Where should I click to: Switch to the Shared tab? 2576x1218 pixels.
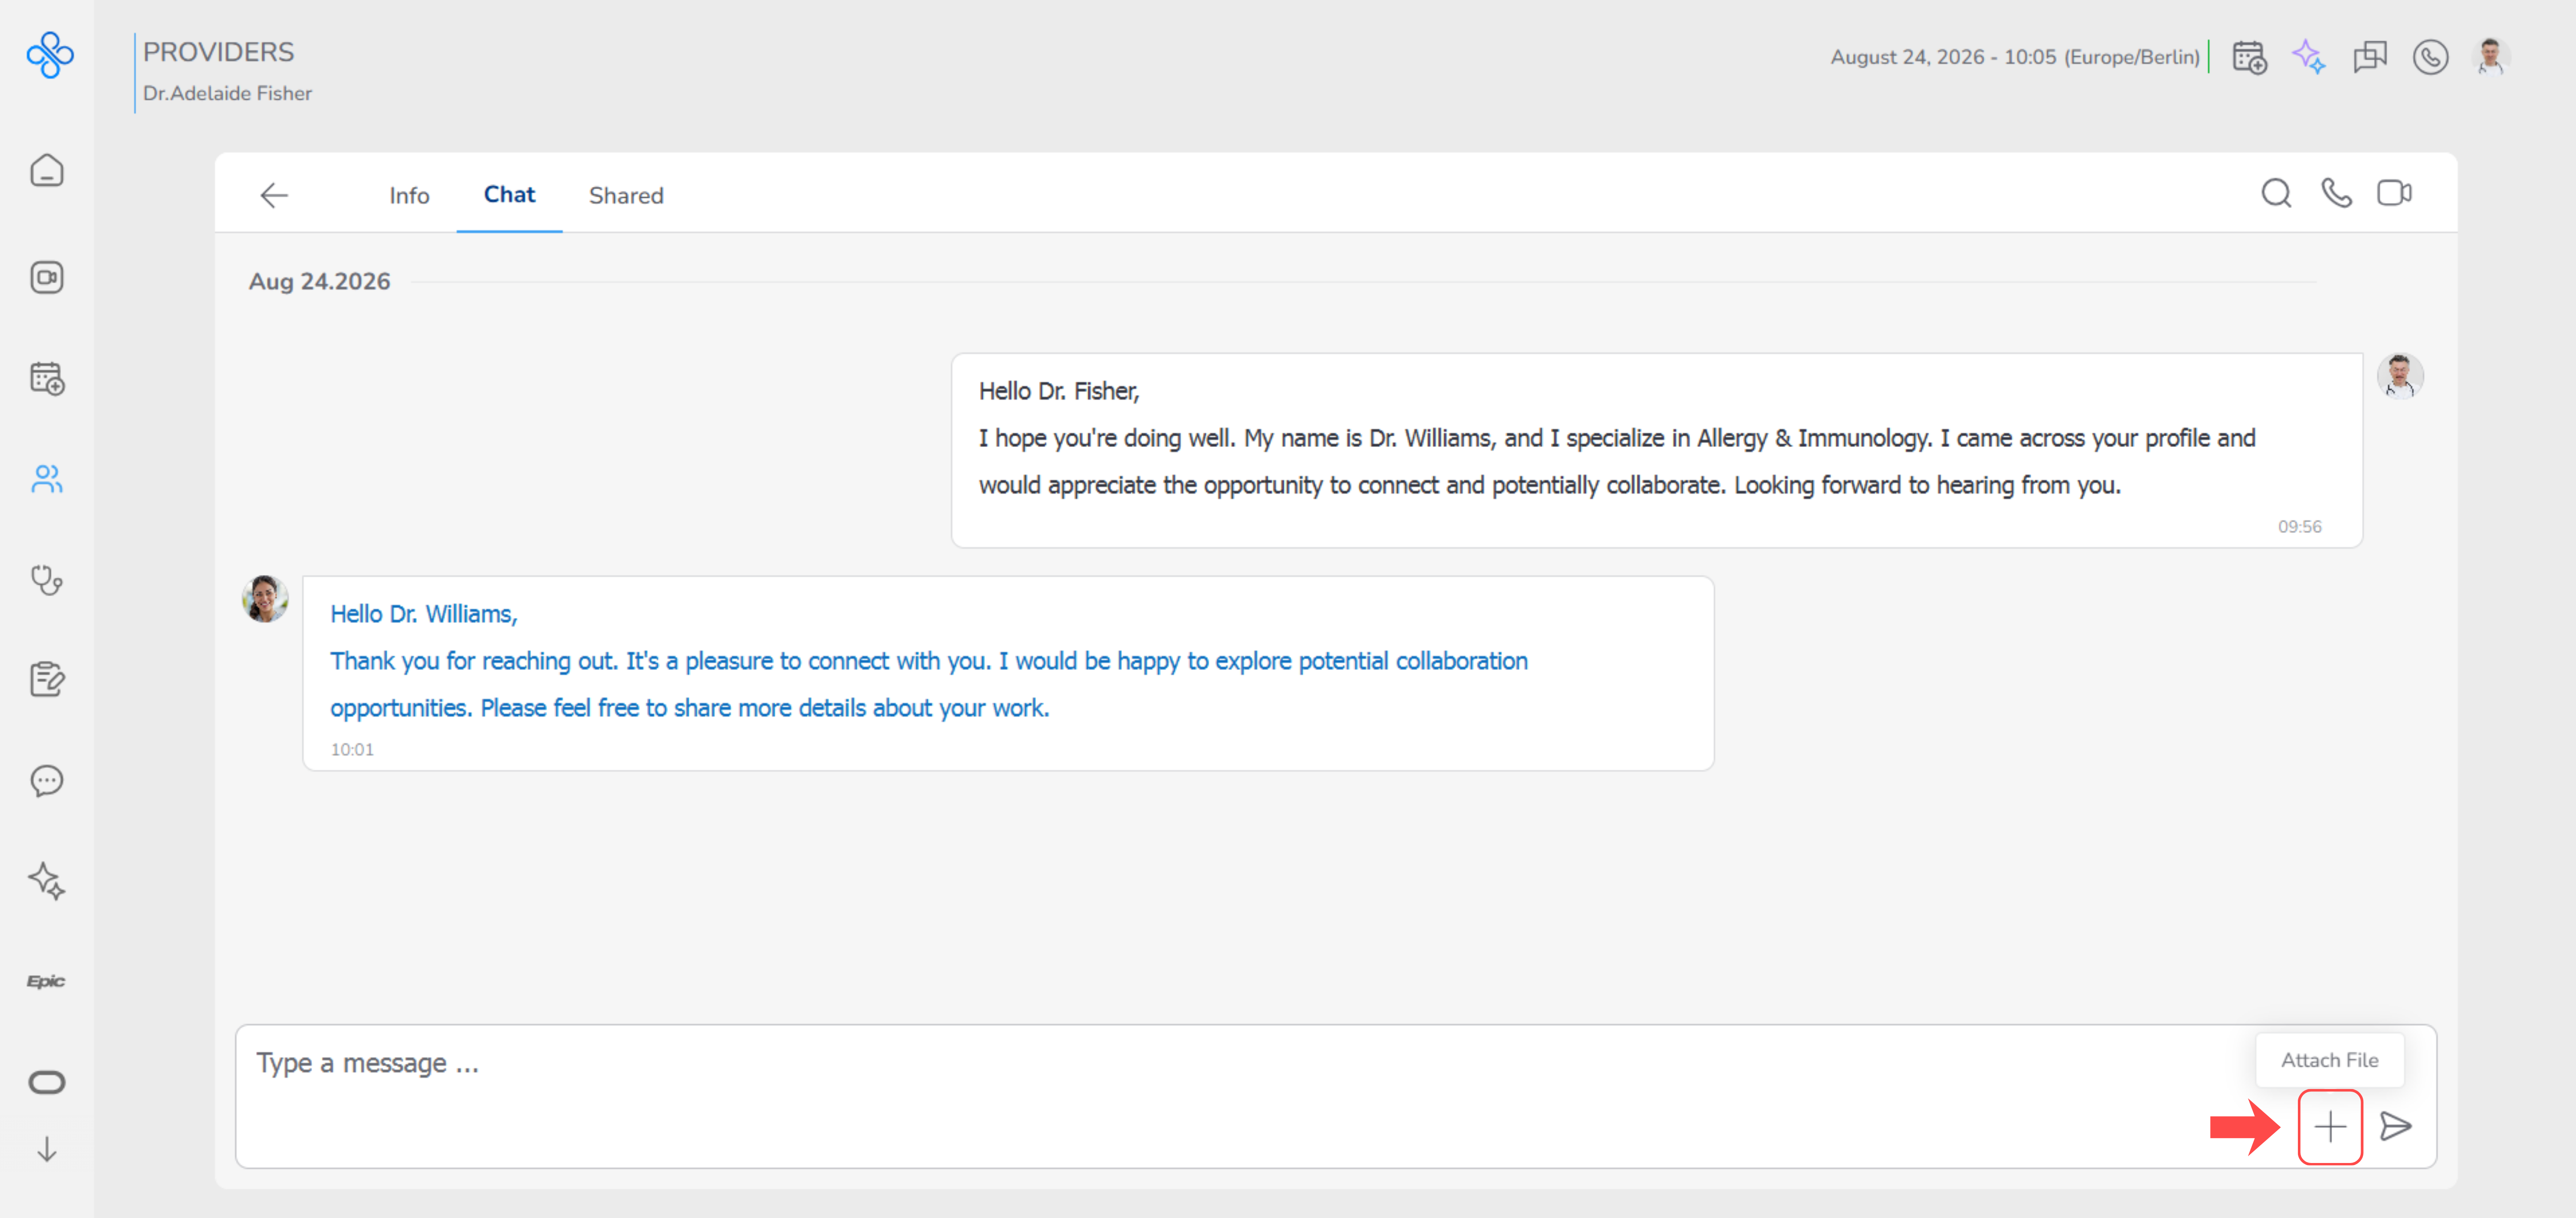(x=626, y=195)
